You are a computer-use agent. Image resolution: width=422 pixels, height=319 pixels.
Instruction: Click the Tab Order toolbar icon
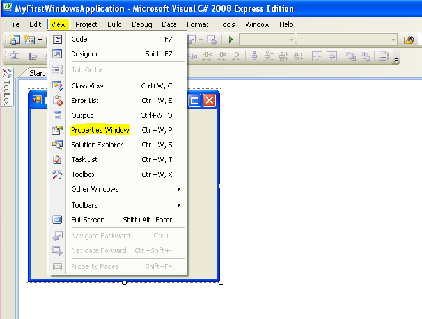(384, 56)
